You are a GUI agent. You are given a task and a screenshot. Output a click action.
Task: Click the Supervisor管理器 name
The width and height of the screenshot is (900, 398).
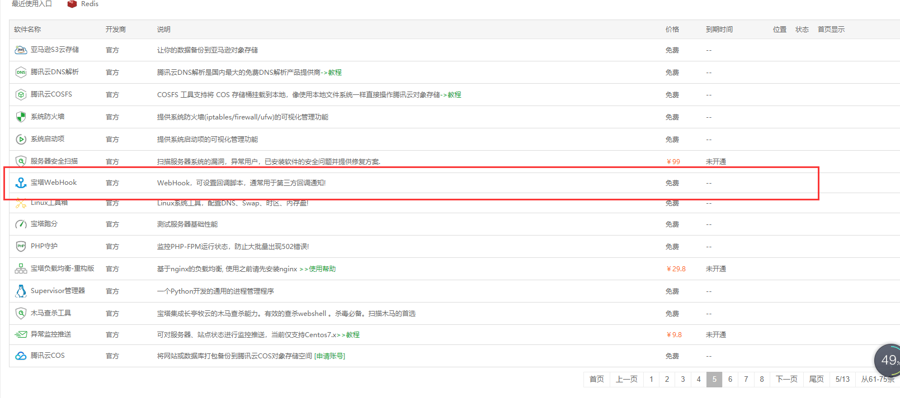(58, 291)
